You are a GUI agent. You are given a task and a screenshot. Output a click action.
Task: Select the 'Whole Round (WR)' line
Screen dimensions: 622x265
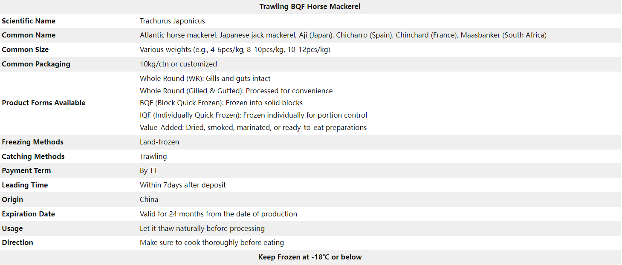click(x=205, y=78)
